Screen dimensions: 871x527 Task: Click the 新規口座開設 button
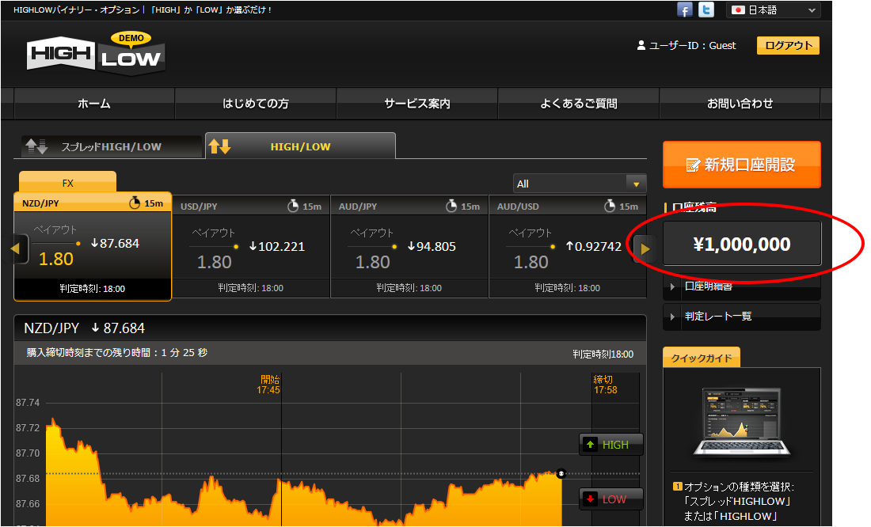click(741, 165)
